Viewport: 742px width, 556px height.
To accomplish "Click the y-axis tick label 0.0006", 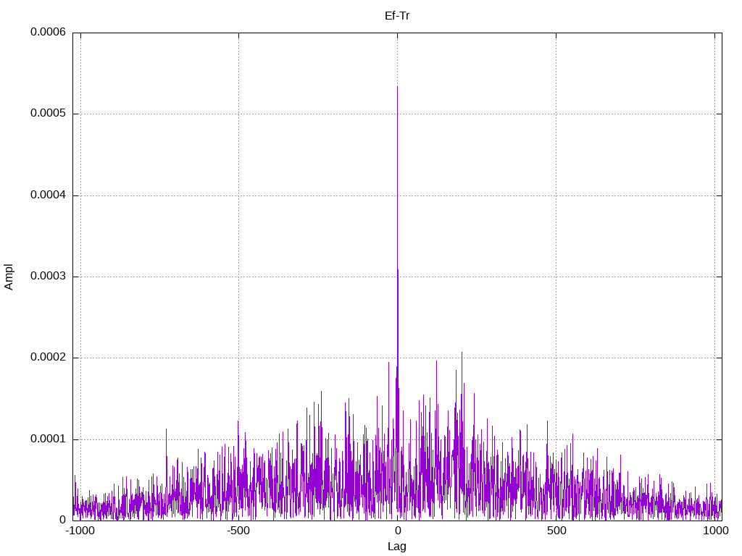I will click(x=49, y=32).
